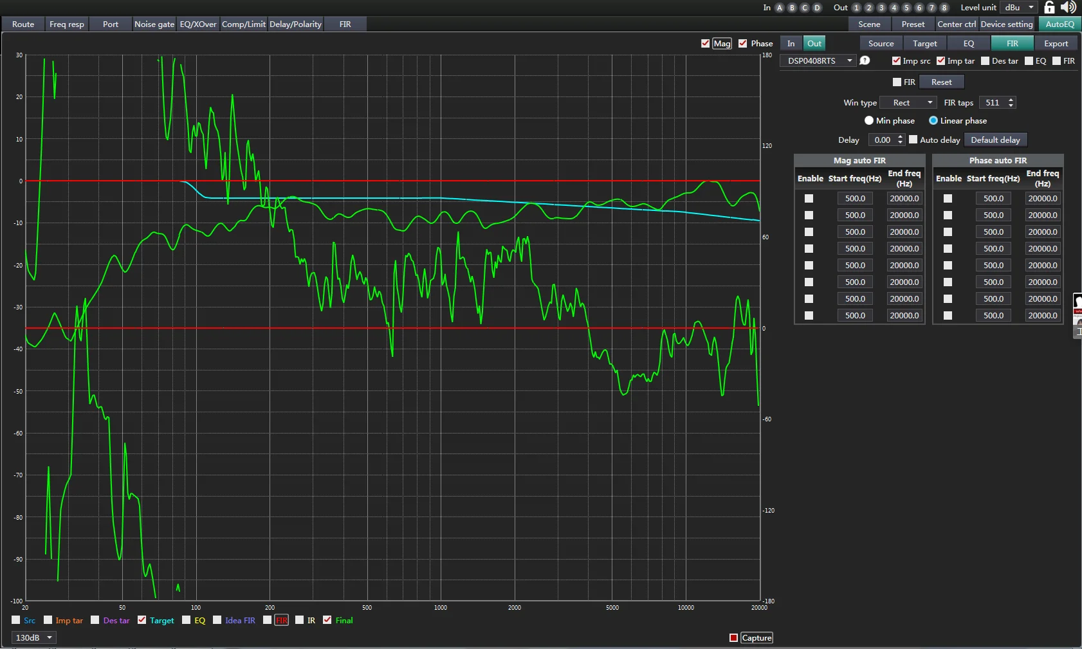Select input channel A indicator
Screen dimensions: 1082x649
tap(780, 8)
